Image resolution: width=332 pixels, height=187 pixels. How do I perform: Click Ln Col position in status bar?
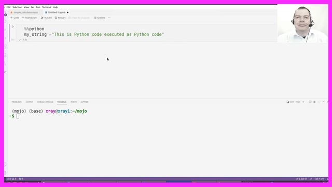[x=301, y=179]
